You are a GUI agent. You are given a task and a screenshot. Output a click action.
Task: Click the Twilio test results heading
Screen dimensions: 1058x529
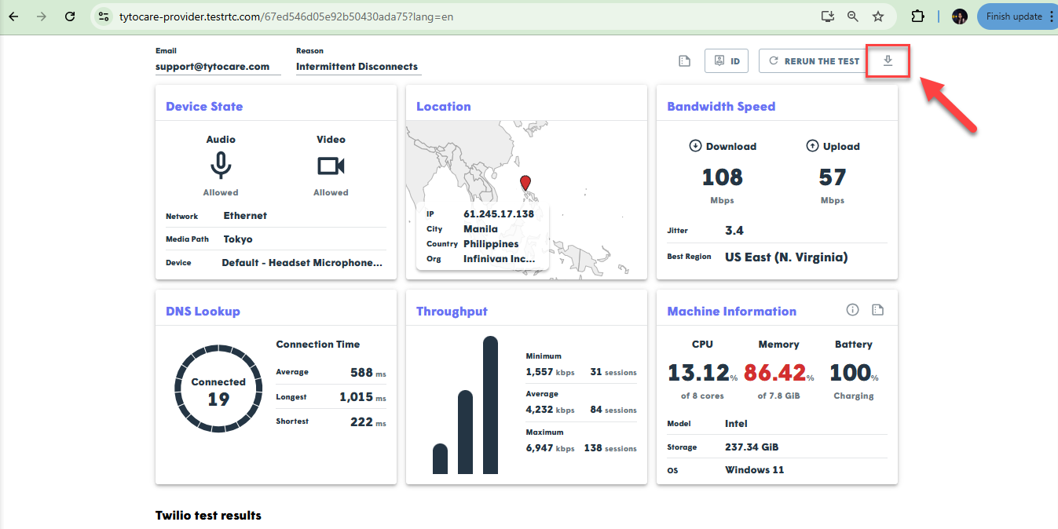(x=208, y=516)
